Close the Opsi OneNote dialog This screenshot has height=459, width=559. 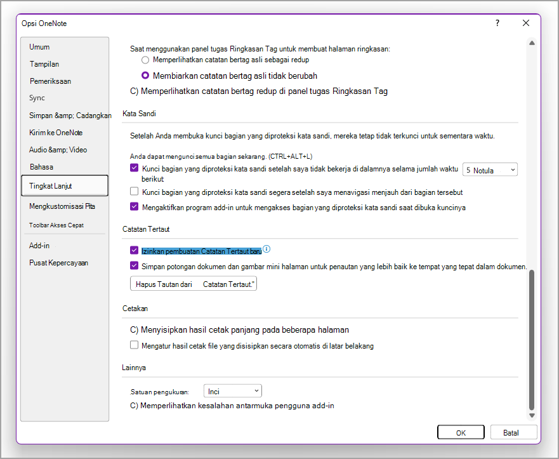[526, 23]
